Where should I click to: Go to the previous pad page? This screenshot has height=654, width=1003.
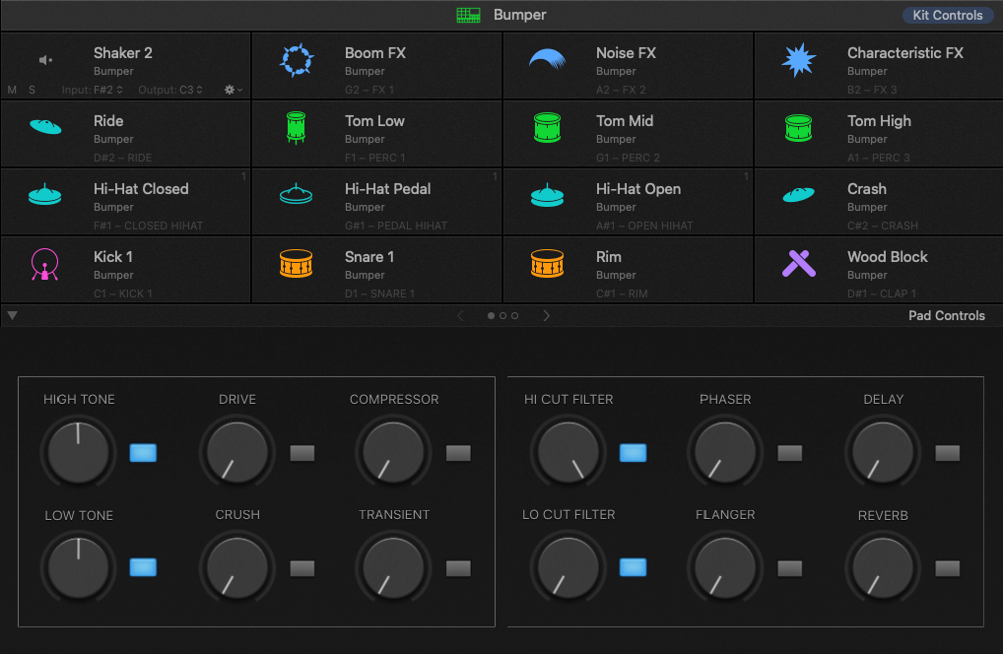pyautogui.click(x=460, y=316)
